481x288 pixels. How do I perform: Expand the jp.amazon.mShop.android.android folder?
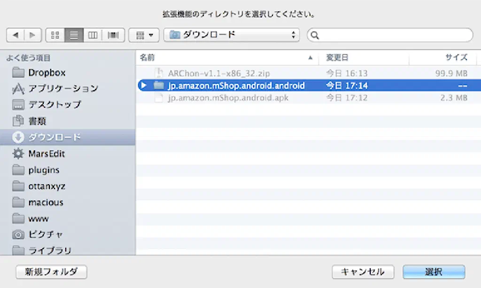[144, 86]
